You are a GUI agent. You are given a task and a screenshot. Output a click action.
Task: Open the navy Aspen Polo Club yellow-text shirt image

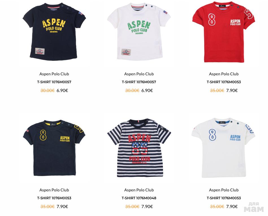pos(54,32)
